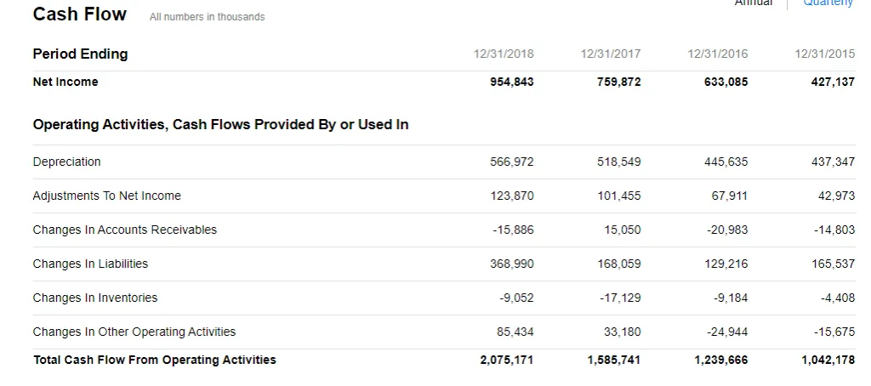Click the 2018 net income value 954,843

coord(512,82)
